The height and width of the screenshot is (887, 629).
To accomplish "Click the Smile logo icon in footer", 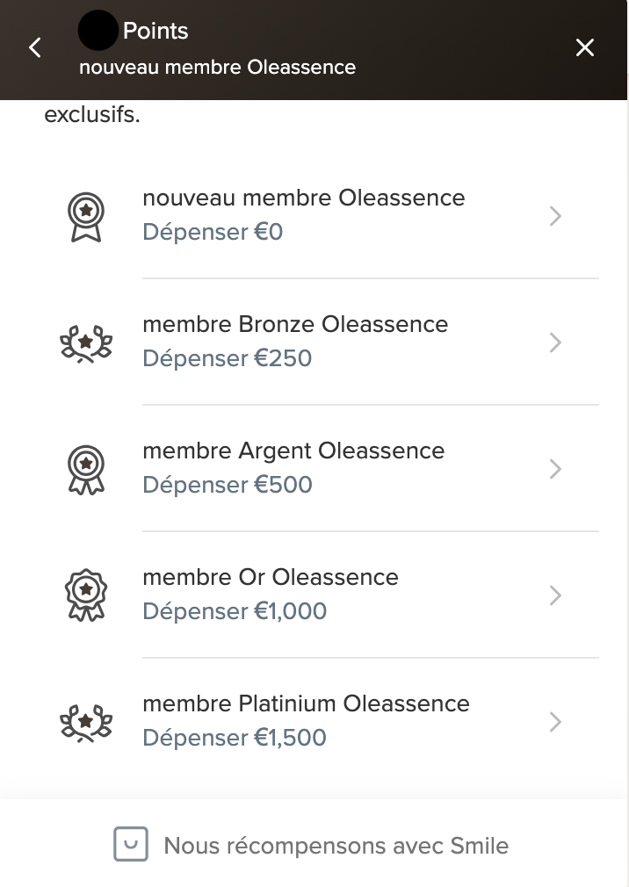I will (x=130, y=845).
